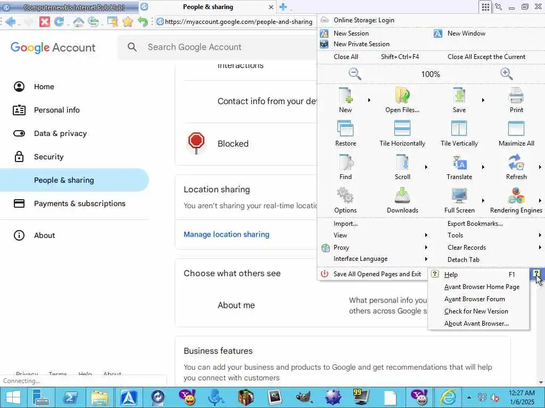
Task: Open Payments & subscriptions
Action: pyautogui.click(x=80, y=203)
